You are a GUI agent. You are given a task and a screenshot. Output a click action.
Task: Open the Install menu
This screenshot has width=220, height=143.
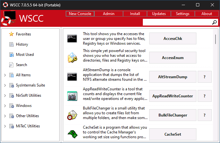coord(135,14)
